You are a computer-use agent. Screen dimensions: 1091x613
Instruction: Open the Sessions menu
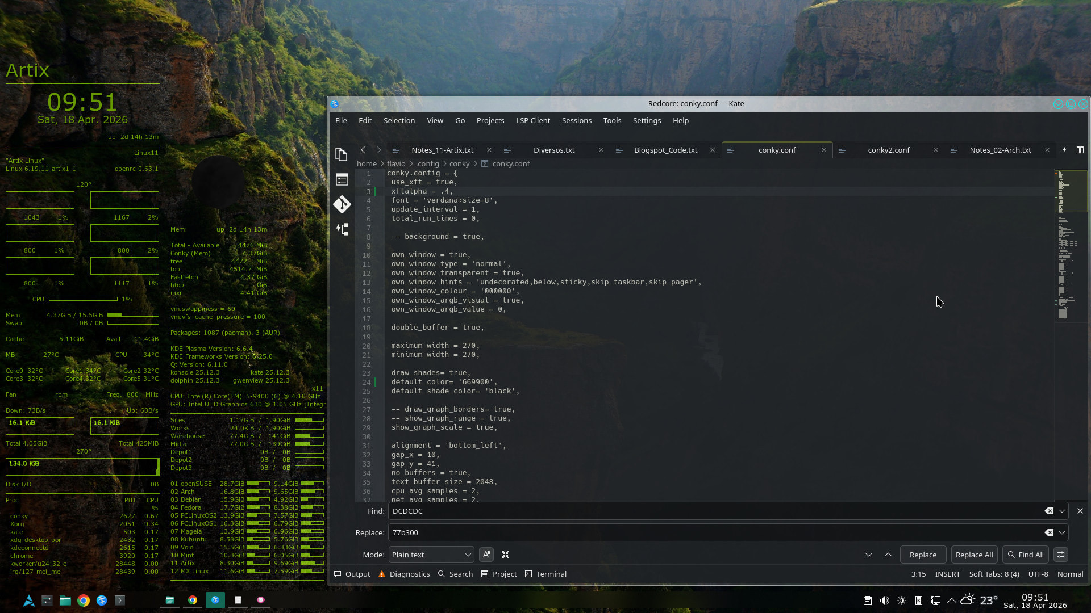pyautogui.click(x=576, y=120)
